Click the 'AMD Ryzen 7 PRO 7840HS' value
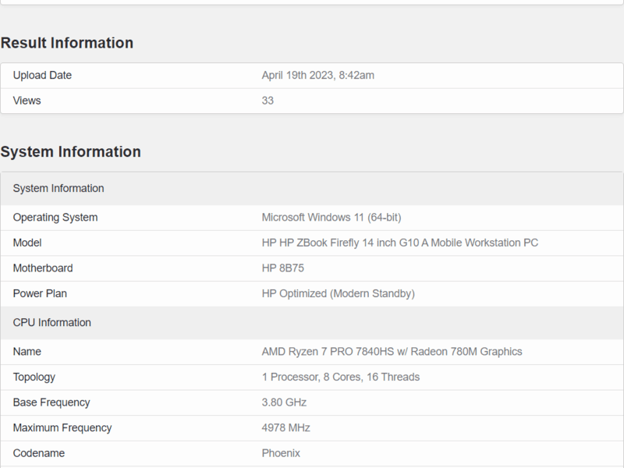Viewport: 624px width, 468px height. click(392, 352)
